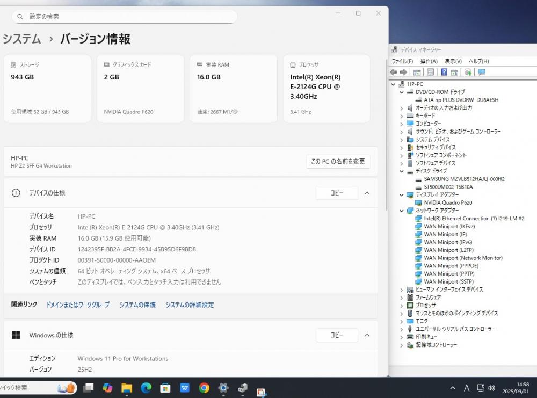Go back to システム in the breadcrumb
Viewport: 537px width, 398px height.
coord(21,39)
